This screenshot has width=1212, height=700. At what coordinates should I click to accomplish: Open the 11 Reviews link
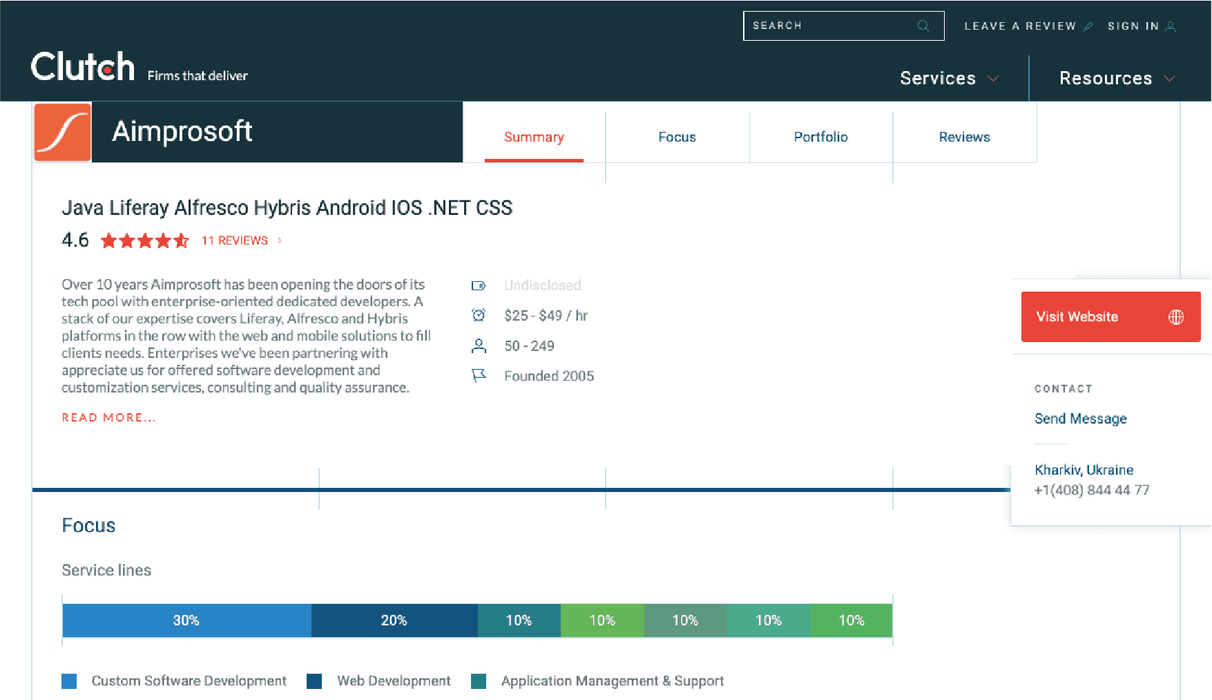(x=235, y=240)
